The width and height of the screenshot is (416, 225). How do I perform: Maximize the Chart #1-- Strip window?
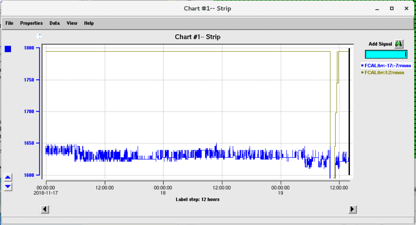pos(392,8)
